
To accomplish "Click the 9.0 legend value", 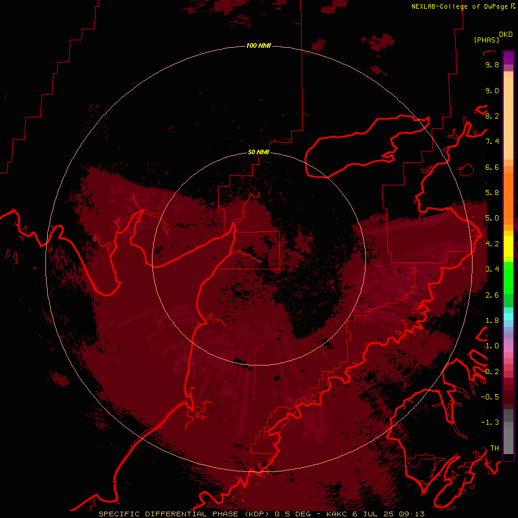I will pos(492,90).
